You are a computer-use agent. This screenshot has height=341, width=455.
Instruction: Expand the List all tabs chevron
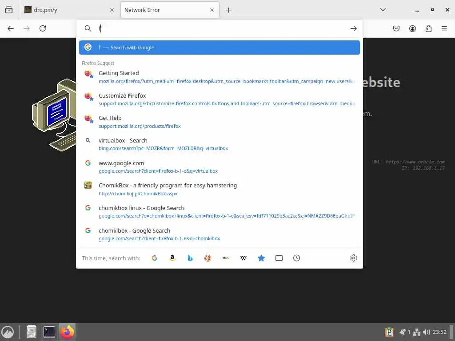[383, 10]
